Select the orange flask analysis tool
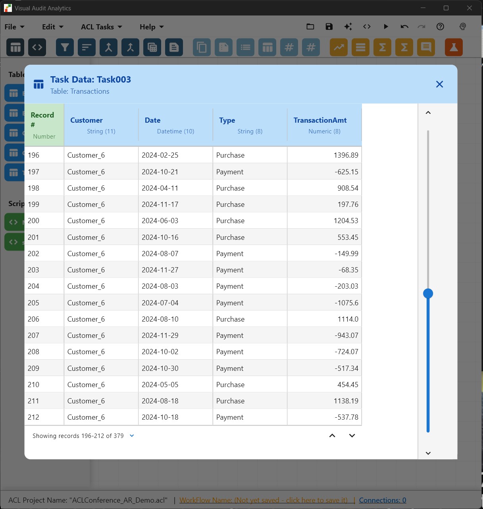 pos(453,47)
